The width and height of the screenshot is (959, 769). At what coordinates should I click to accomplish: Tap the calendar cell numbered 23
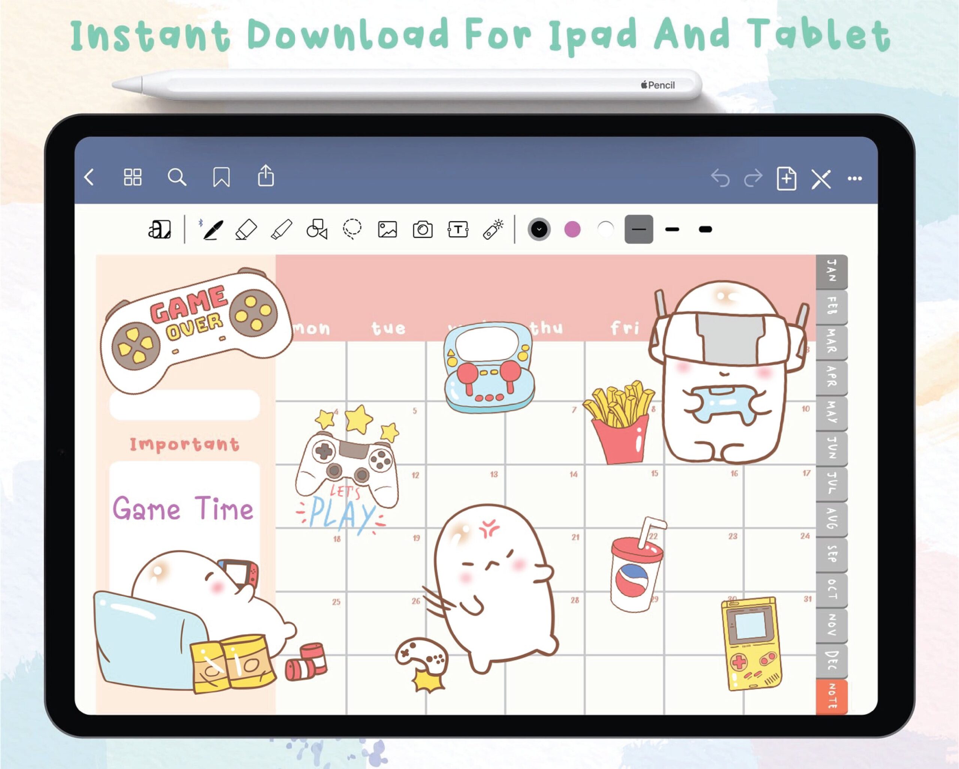coord(704,561)
